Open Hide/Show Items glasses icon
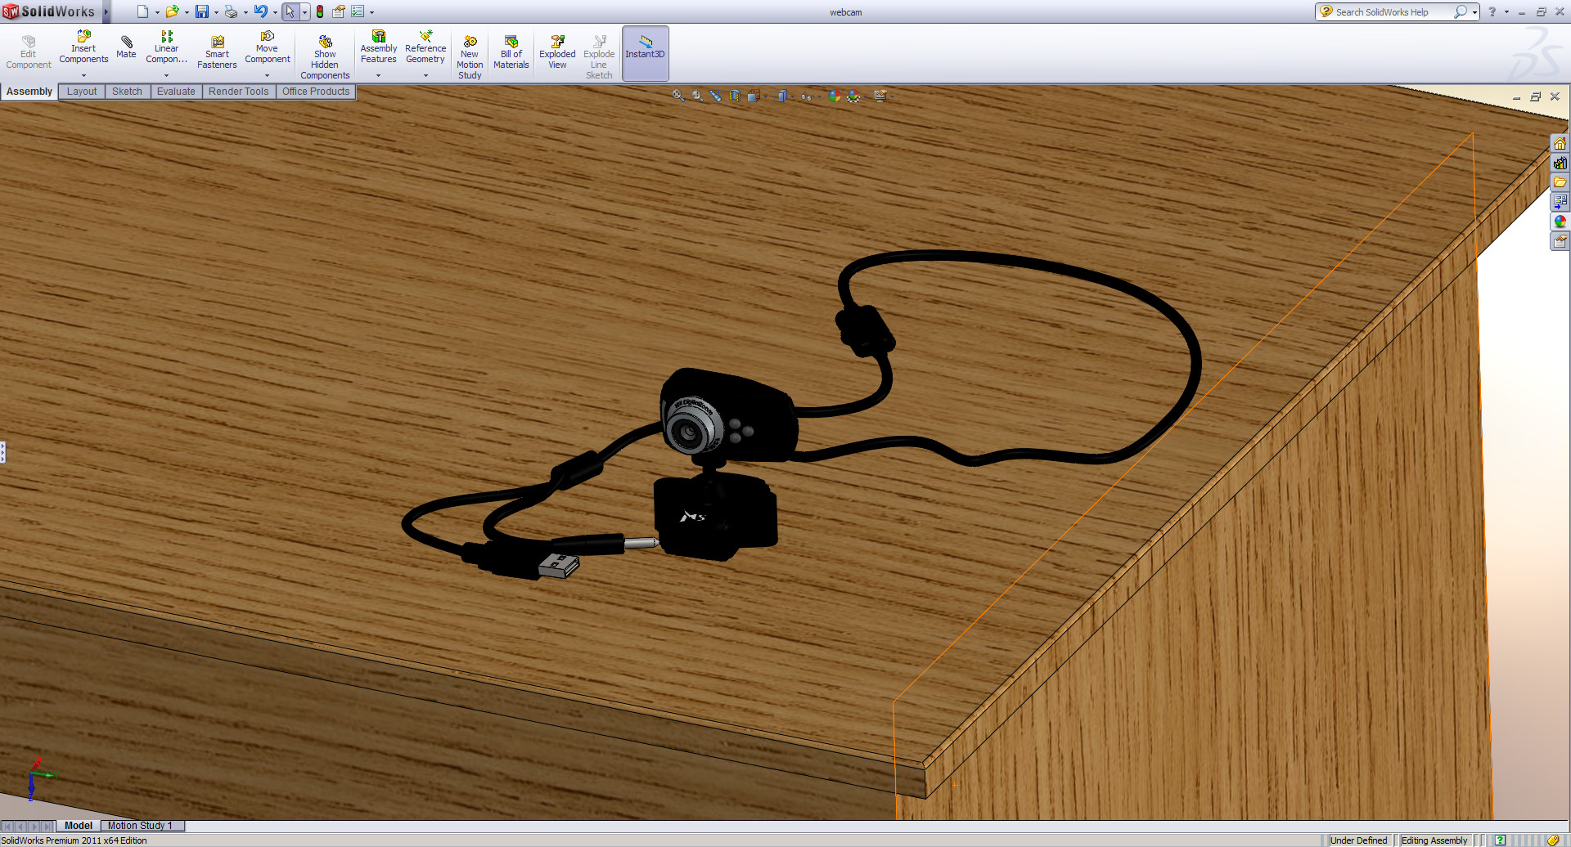 (807, 96)
